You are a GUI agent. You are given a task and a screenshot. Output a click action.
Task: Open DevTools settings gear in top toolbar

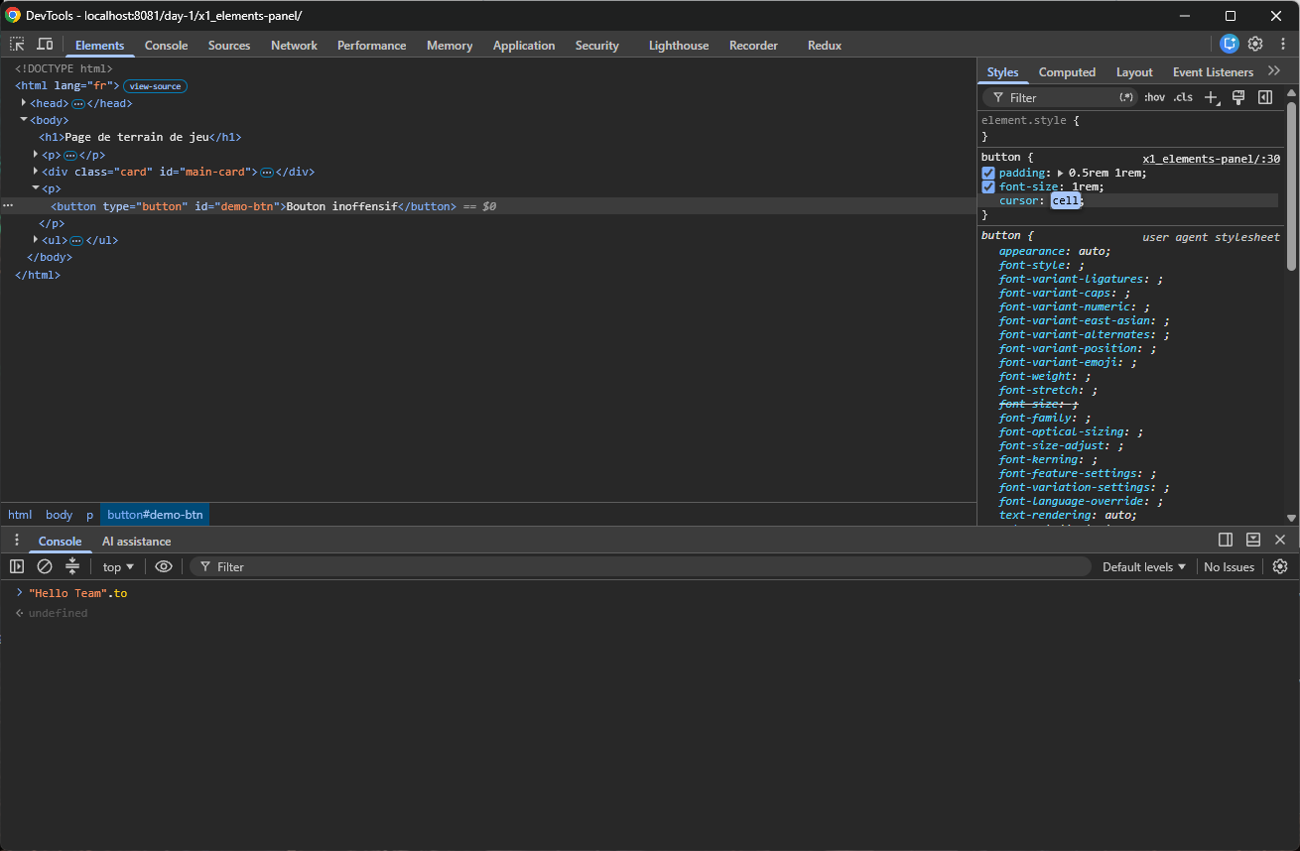click(1255, 44)
